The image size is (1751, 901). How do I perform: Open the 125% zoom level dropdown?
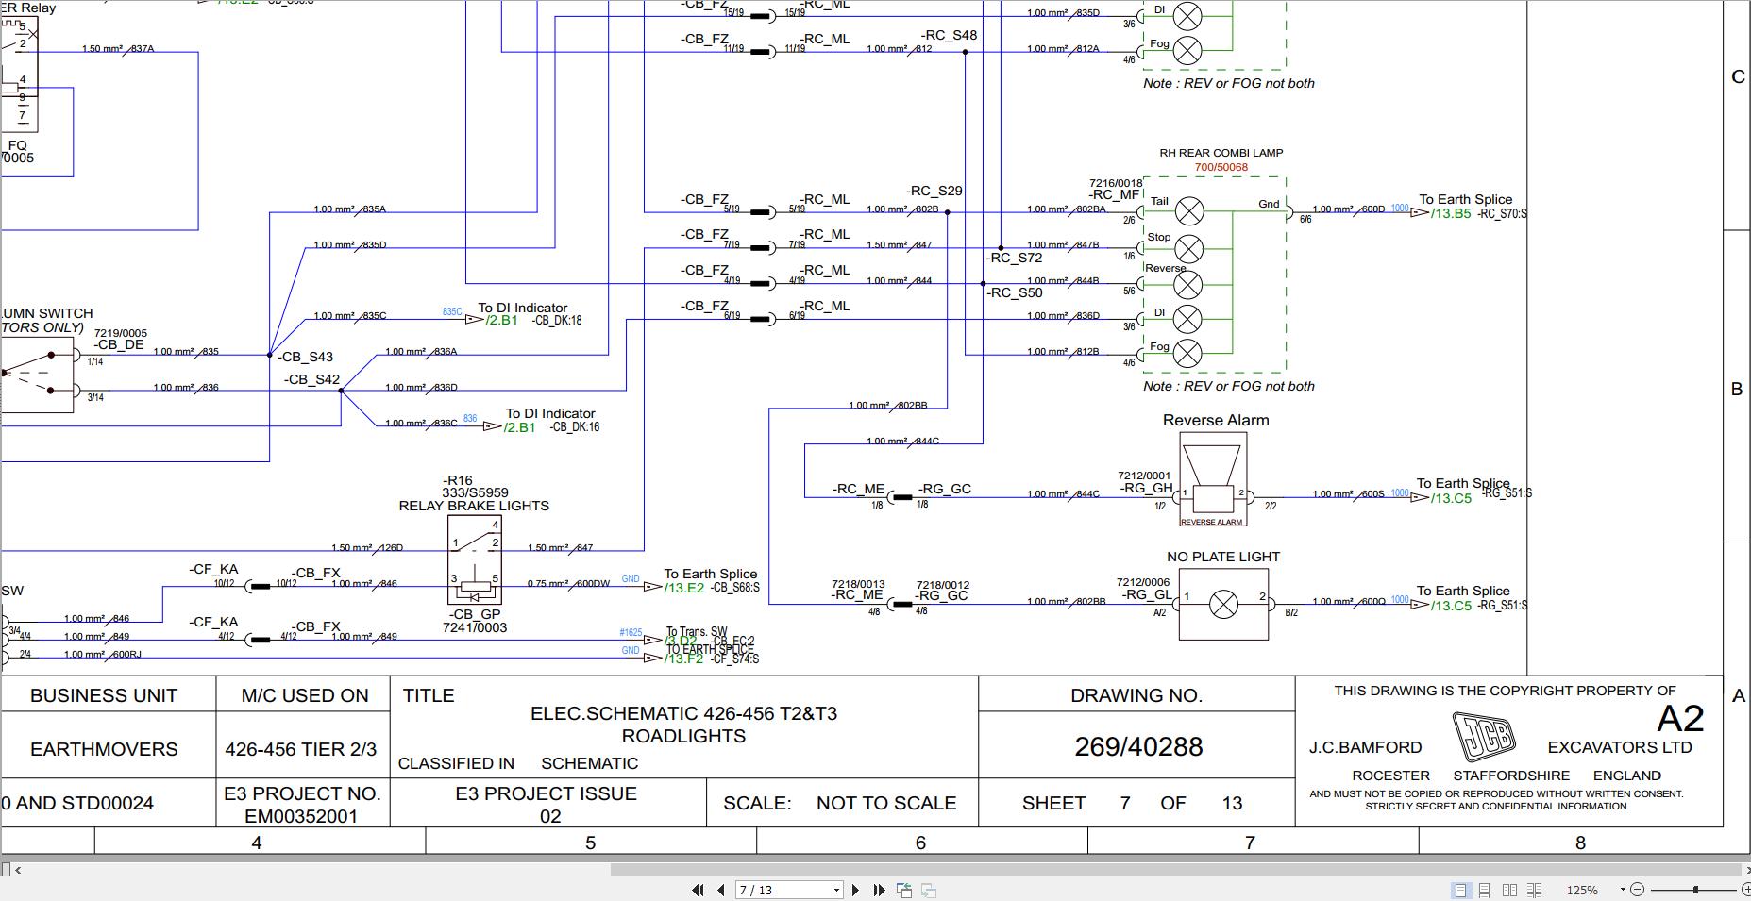[1622, 889]
